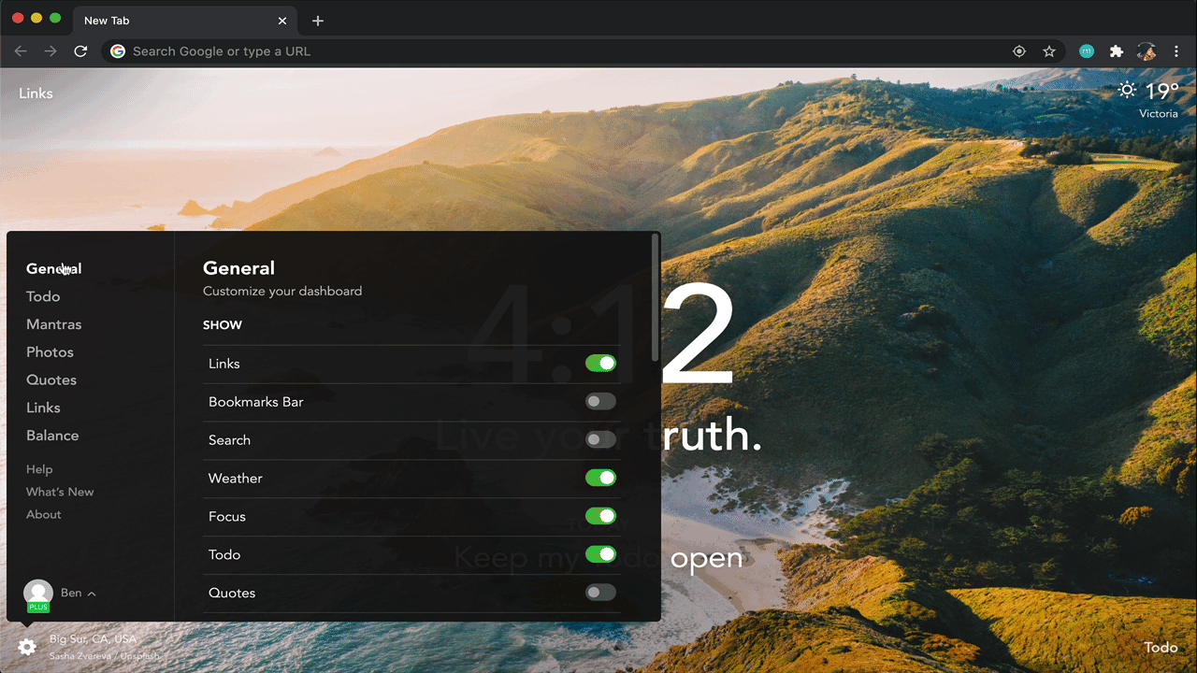Image resolution: width=1197 pixels, height=673 pixels.
Task: Disable the Weather toggle
Action: [600, 478]
